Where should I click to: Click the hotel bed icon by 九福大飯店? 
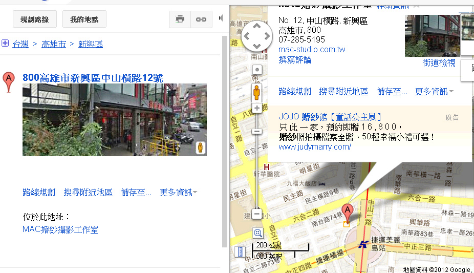point(321,183)
